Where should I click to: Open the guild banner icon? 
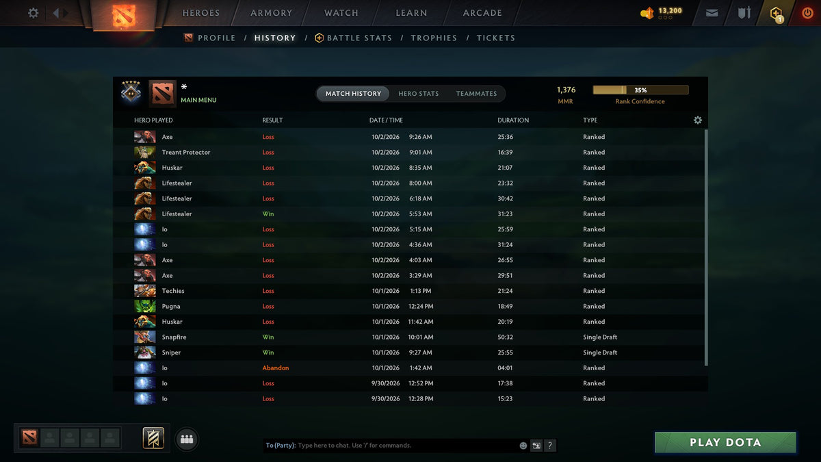click(x=153, y=438)
